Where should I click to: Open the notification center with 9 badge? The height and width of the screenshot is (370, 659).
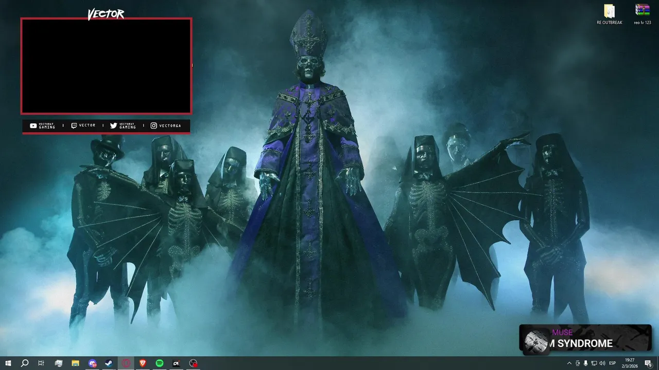[649, 363]
